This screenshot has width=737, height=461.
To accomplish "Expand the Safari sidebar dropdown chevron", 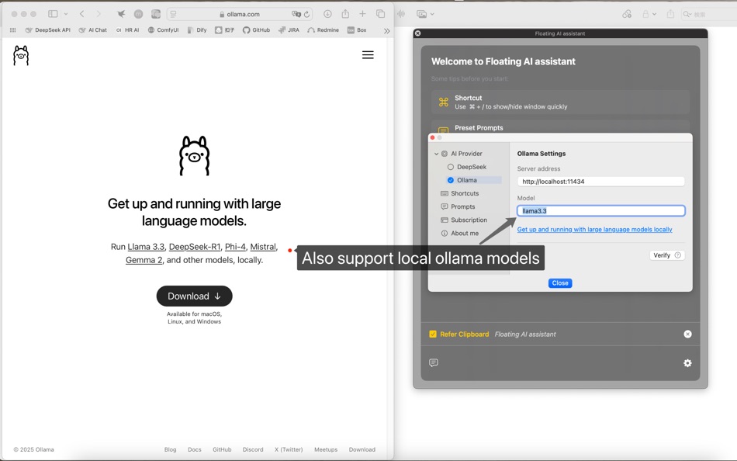I will tap(66, 14).
